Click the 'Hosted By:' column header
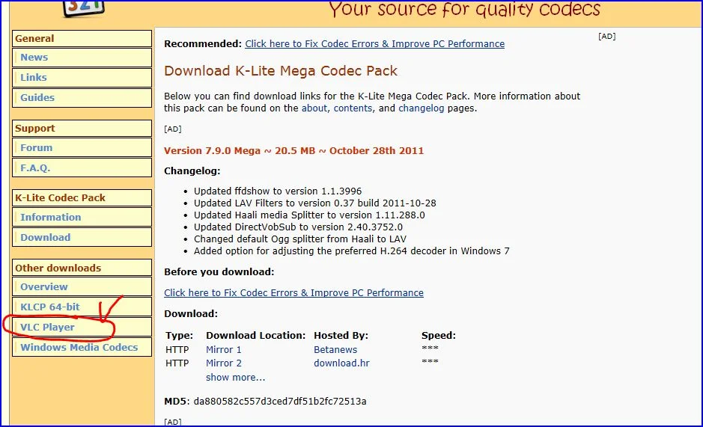This screenshot has height=427, width=703. point(341,335)
